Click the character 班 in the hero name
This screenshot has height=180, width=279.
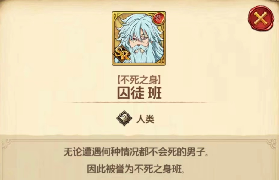point(155,93)
